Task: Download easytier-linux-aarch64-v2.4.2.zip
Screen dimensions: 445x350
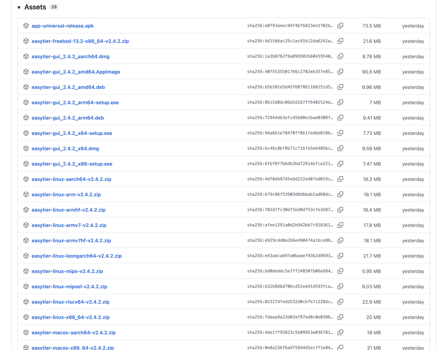Action: tap(71, 179)
